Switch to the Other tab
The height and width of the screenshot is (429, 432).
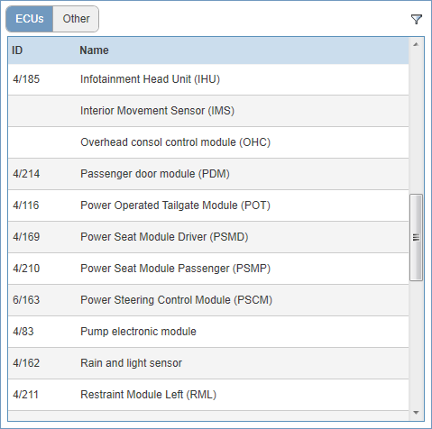[76, 19]
